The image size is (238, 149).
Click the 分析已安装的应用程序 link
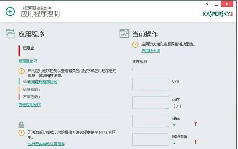[x=46, y=144]
